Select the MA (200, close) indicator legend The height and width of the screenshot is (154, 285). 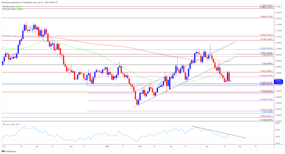13,9
